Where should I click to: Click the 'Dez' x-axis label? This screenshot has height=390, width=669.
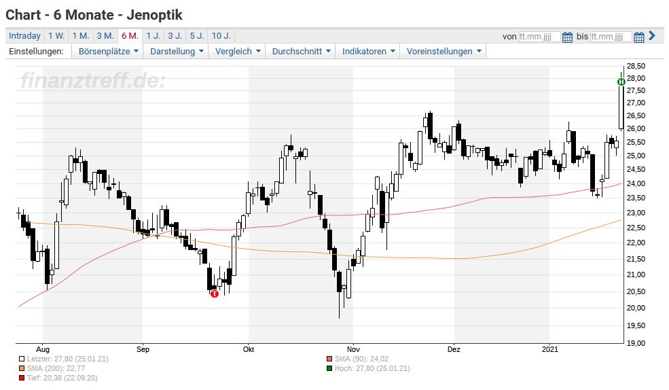coord(454,349)
